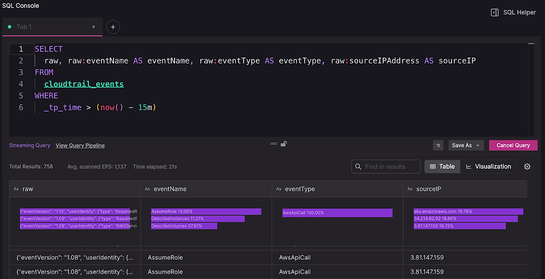The image size is (545, 279).
Task: Cancel the running query
Action: point(513,145)
